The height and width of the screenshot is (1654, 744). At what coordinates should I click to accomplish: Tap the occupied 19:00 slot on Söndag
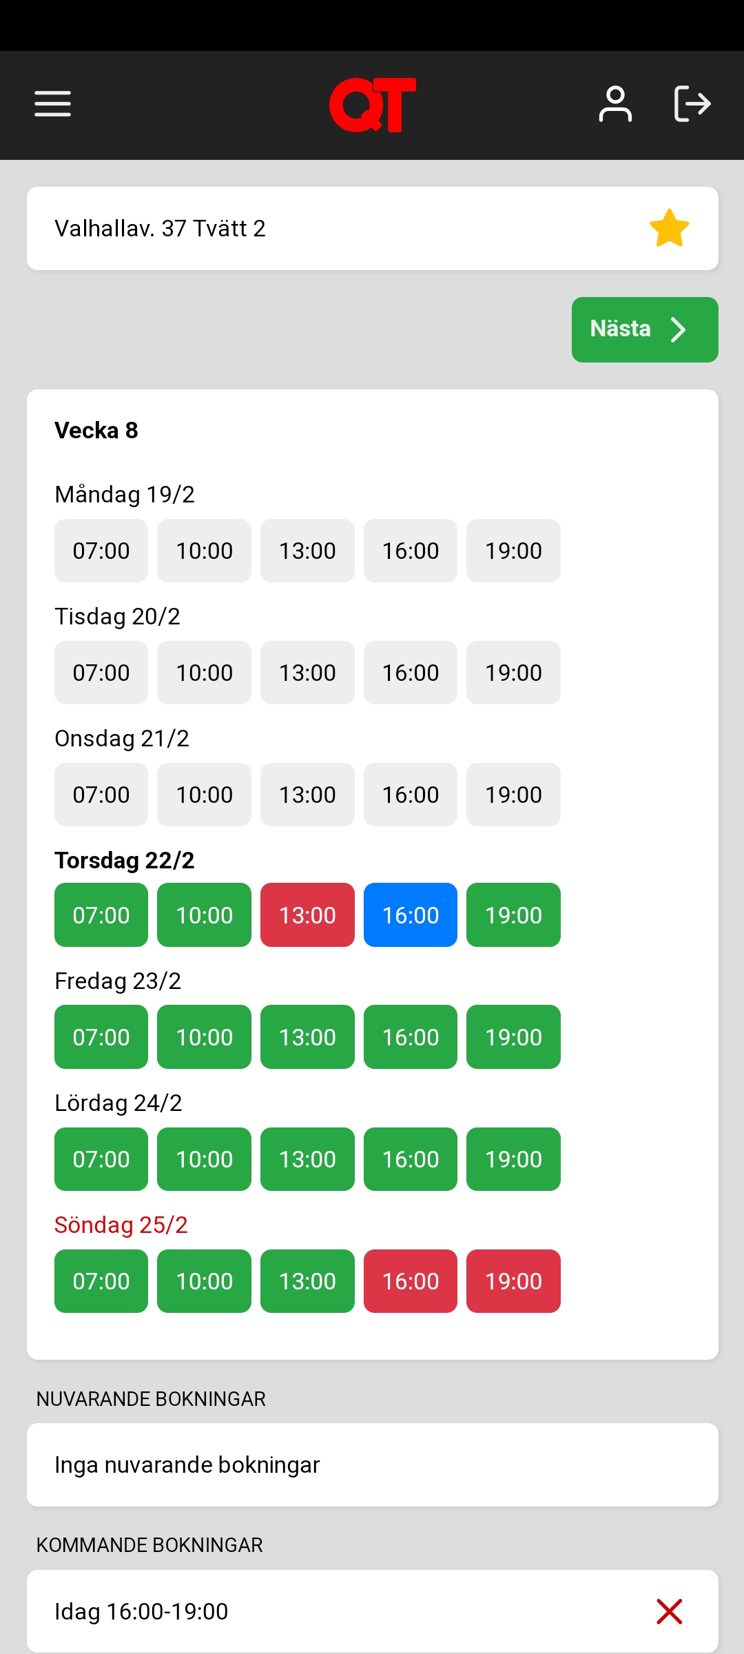[513, 1281]
